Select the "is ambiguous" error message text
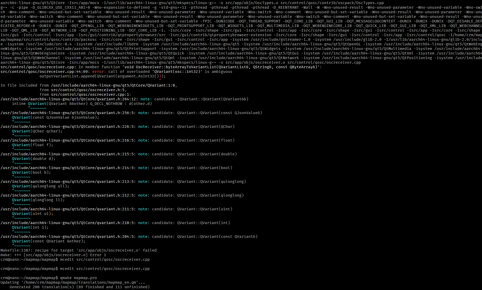The width and height of the screenshot is (482, 290). [219, 72]
